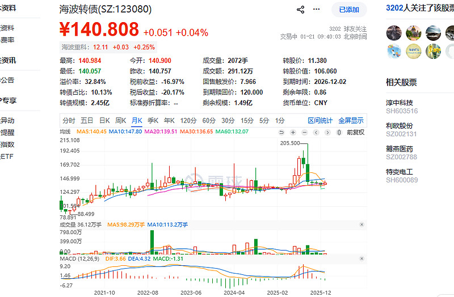This screenshot has width=454, height=297.
Task: Open related stock 淳中科技 SH603516
Action: coord(402,107)
